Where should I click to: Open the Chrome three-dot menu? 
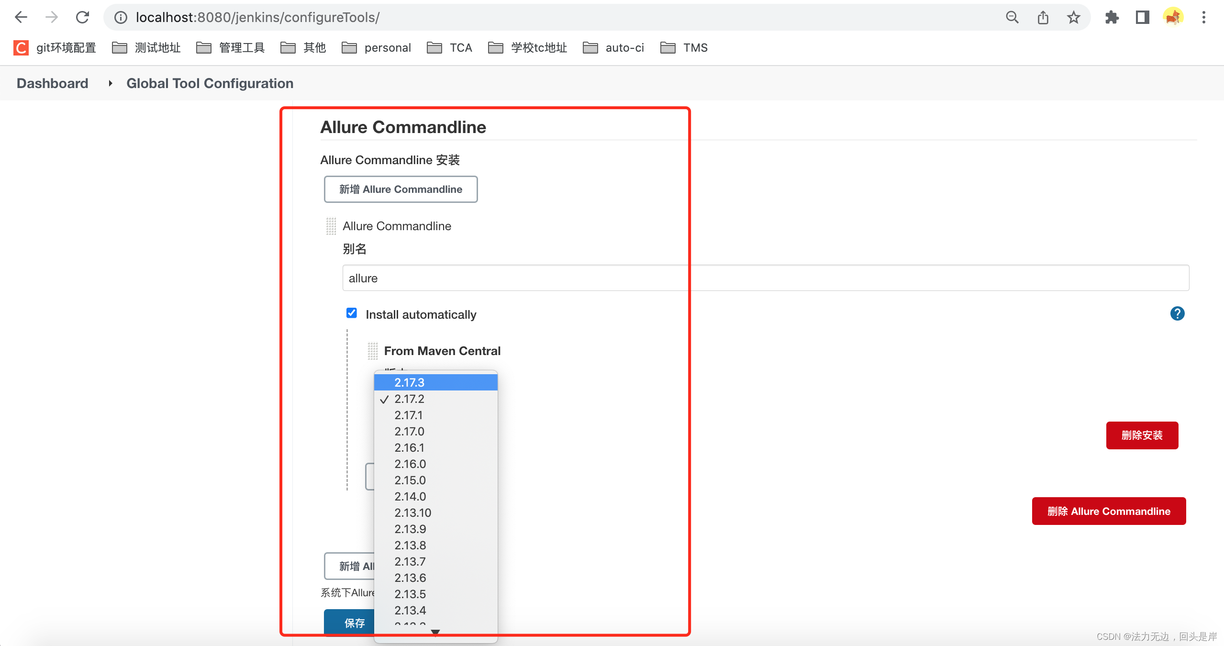[x=1204, y=18]
